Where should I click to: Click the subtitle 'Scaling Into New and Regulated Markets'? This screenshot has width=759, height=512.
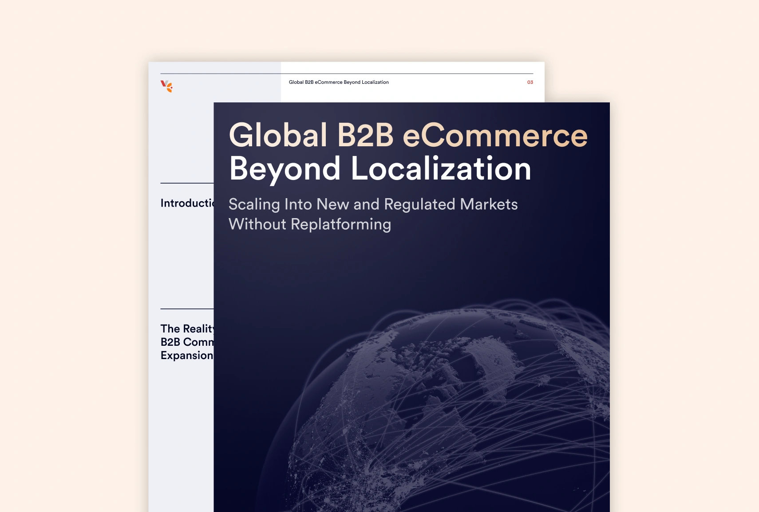coord(373,204)
